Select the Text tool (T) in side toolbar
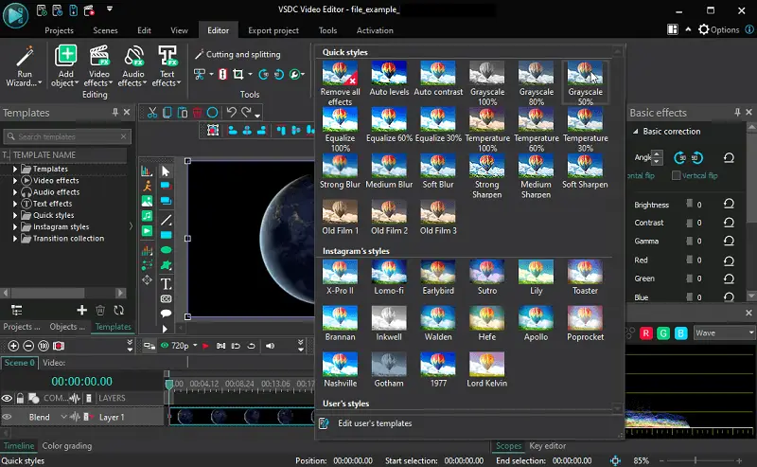The width and height of the screenshot is (757, 467). (166, 284)
